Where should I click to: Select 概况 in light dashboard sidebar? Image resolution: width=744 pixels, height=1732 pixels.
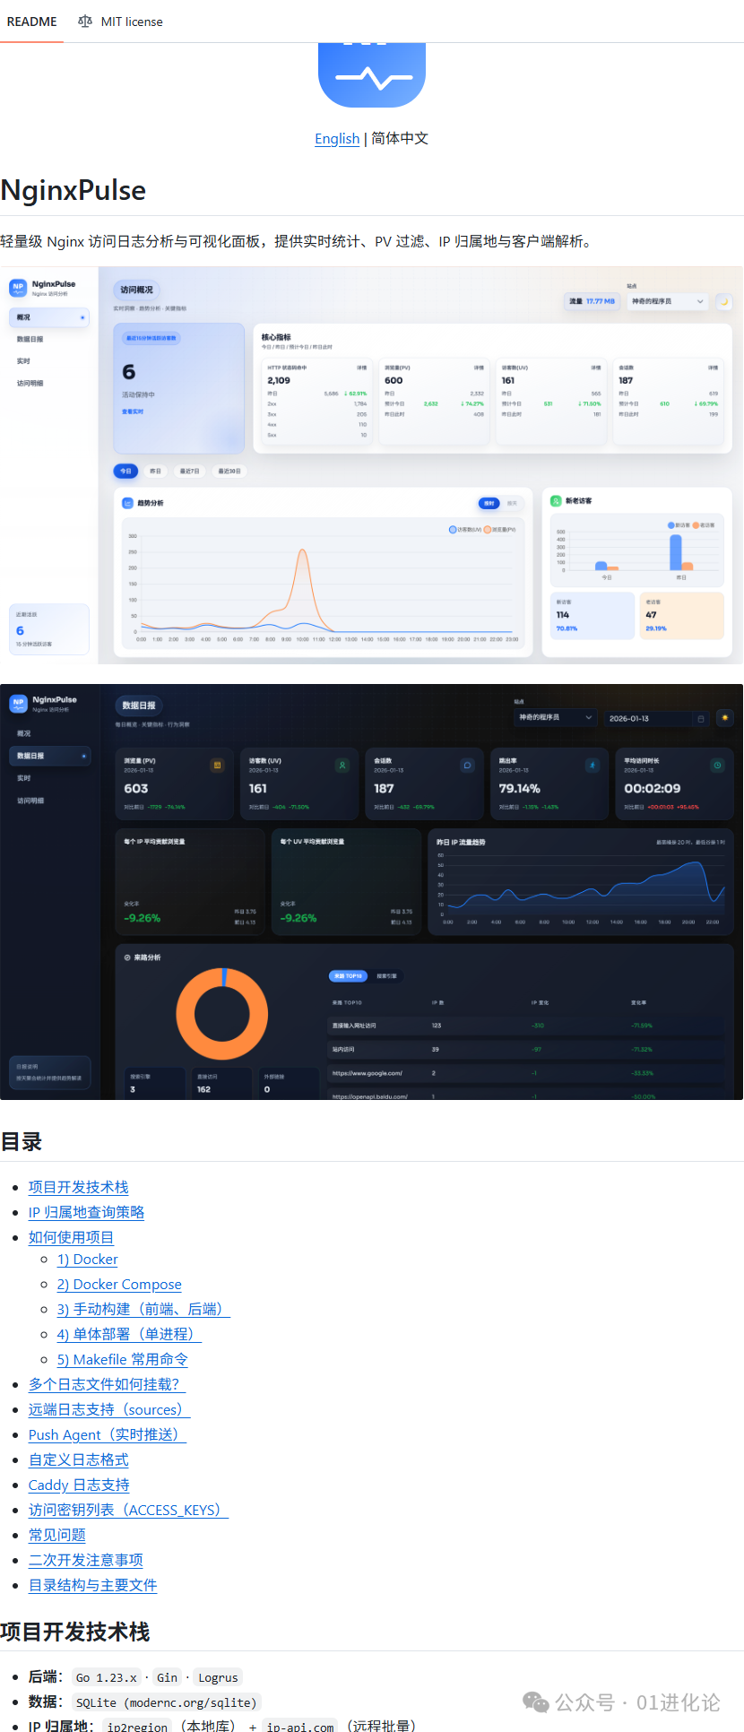pos(49,317)
